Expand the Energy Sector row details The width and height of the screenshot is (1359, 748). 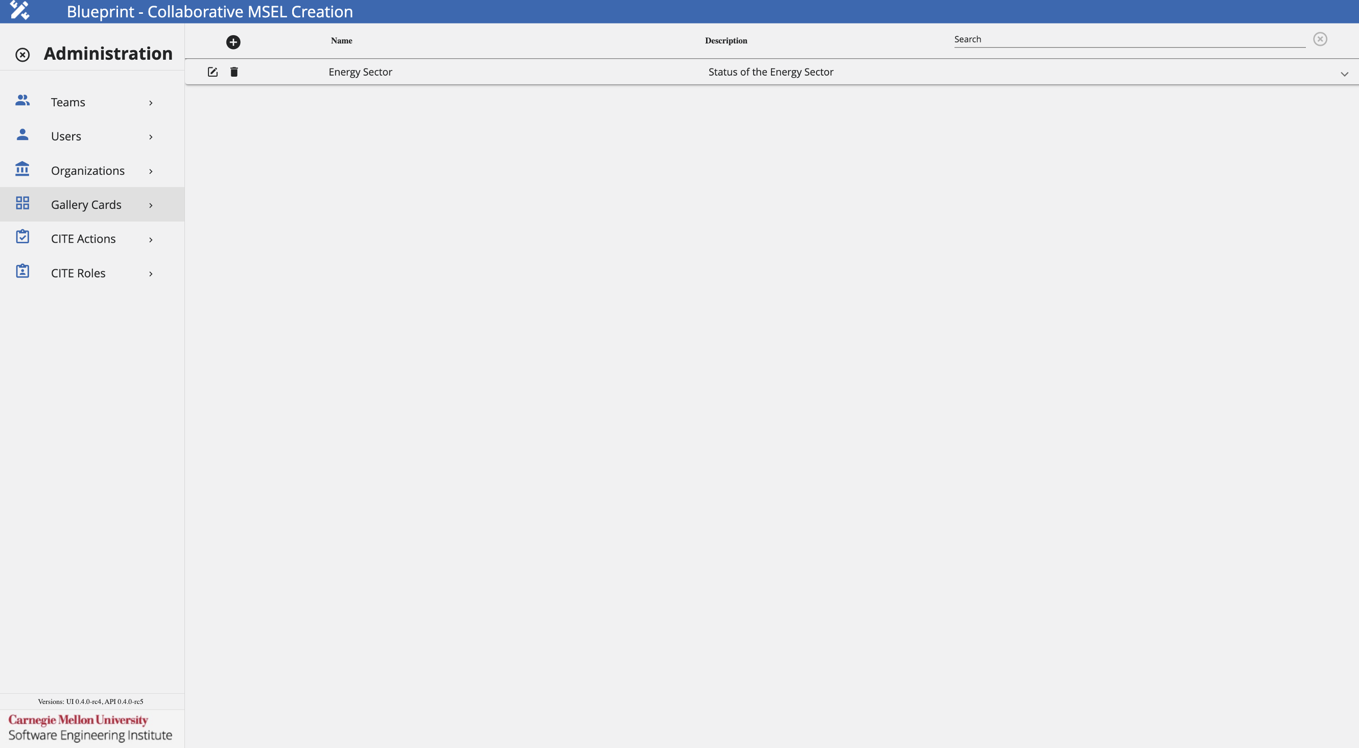tap(1344, 74)
